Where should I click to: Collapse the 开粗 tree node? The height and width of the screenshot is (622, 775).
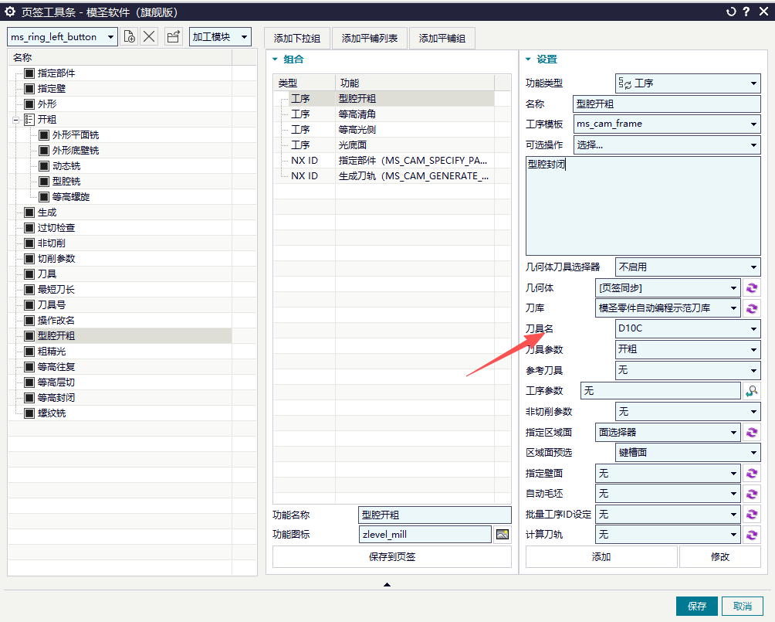pos(15,120)
